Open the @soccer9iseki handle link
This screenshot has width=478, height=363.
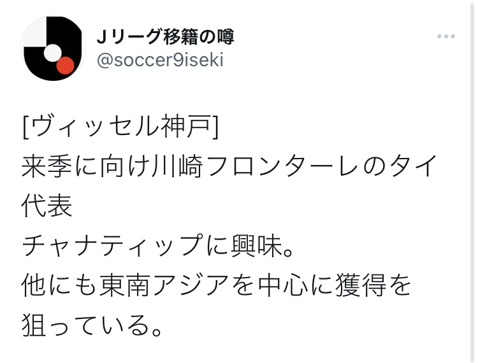[x=159, y=61]
